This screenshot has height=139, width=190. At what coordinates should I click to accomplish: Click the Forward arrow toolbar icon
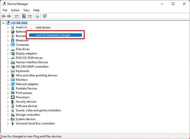click(x=9, y=16)
